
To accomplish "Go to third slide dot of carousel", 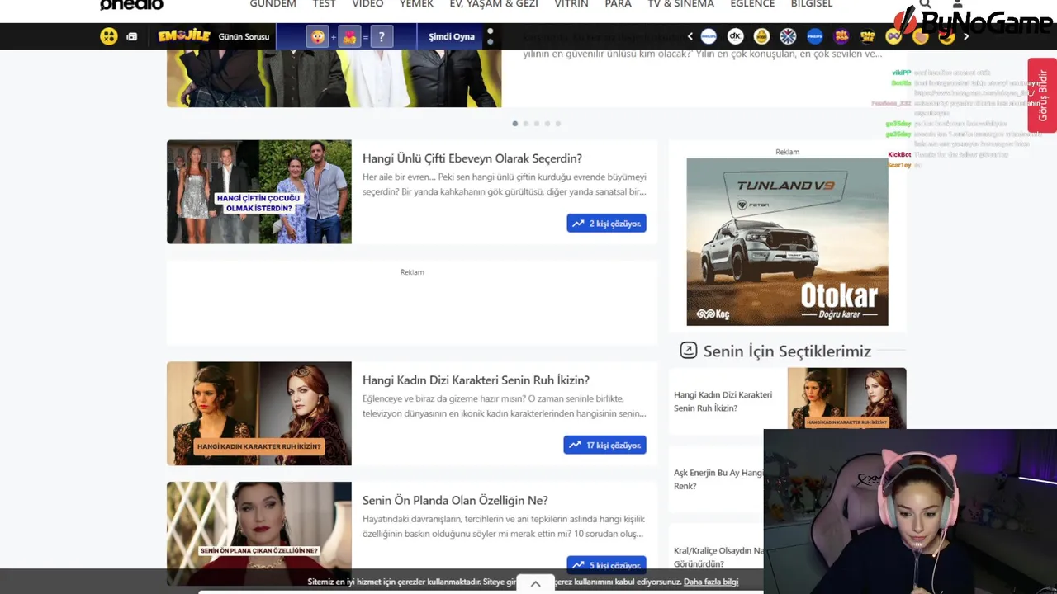I will click(x=537, y=124).
